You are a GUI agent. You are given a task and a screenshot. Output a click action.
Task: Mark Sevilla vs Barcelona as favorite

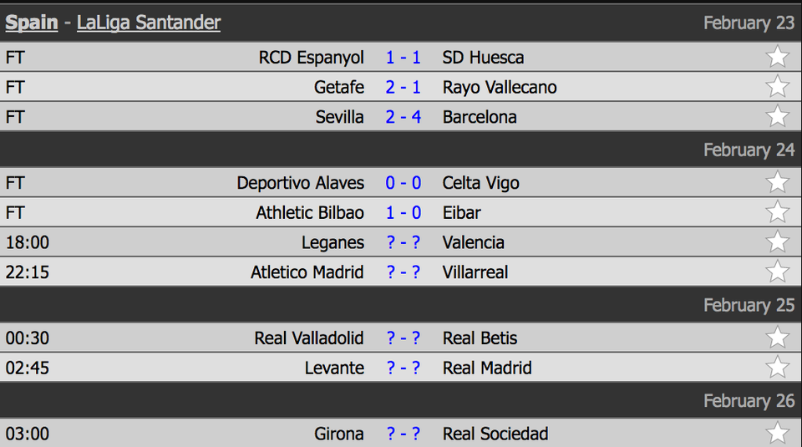[777, 116]
